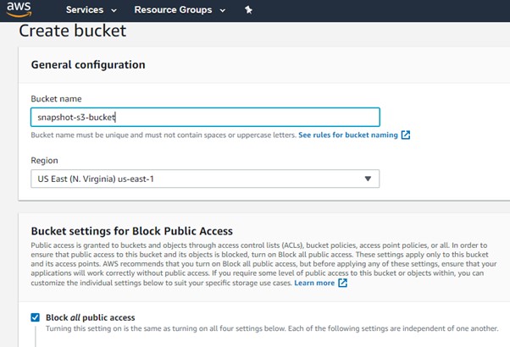The width and height of the screenshot is (510, 347).
Task: Click the pin icon in top bar
Action: click(x=248, y=10)
